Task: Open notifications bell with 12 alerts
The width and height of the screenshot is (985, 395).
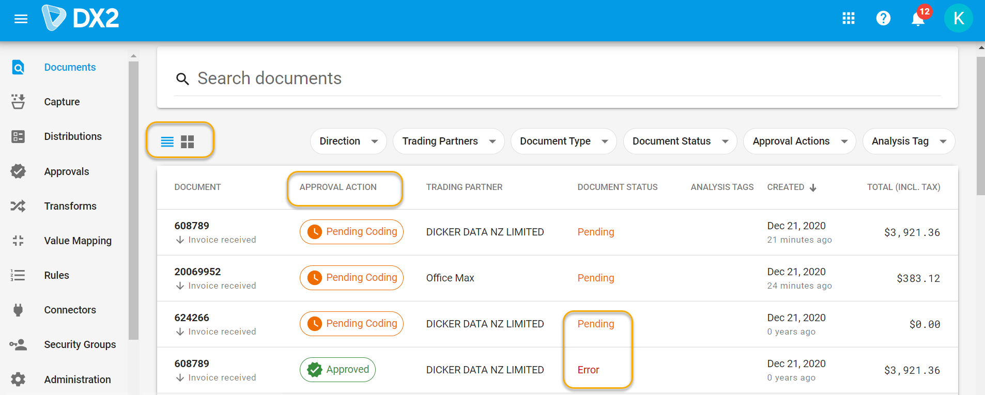Action: click(x=918, y=19)
